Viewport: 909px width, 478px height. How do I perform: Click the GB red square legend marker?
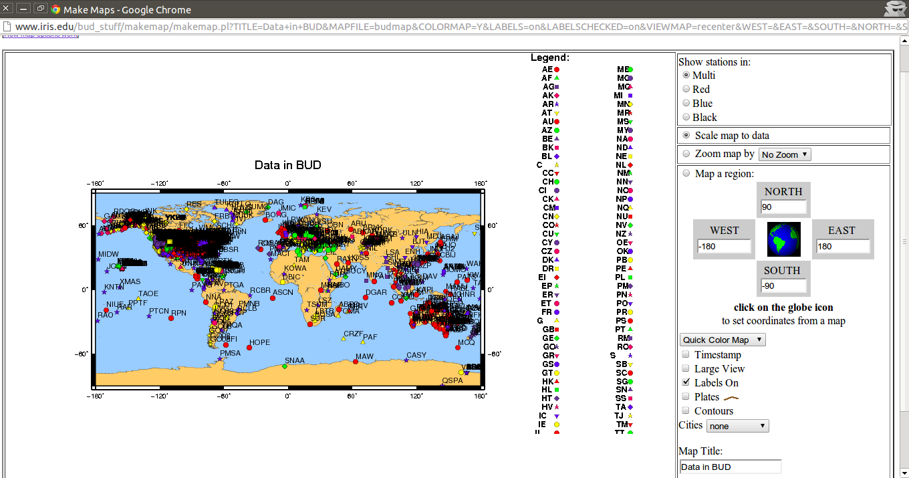[557, 330]
